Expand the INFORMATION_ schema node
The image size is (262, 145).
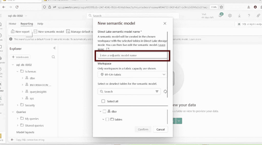pos(23,85)
